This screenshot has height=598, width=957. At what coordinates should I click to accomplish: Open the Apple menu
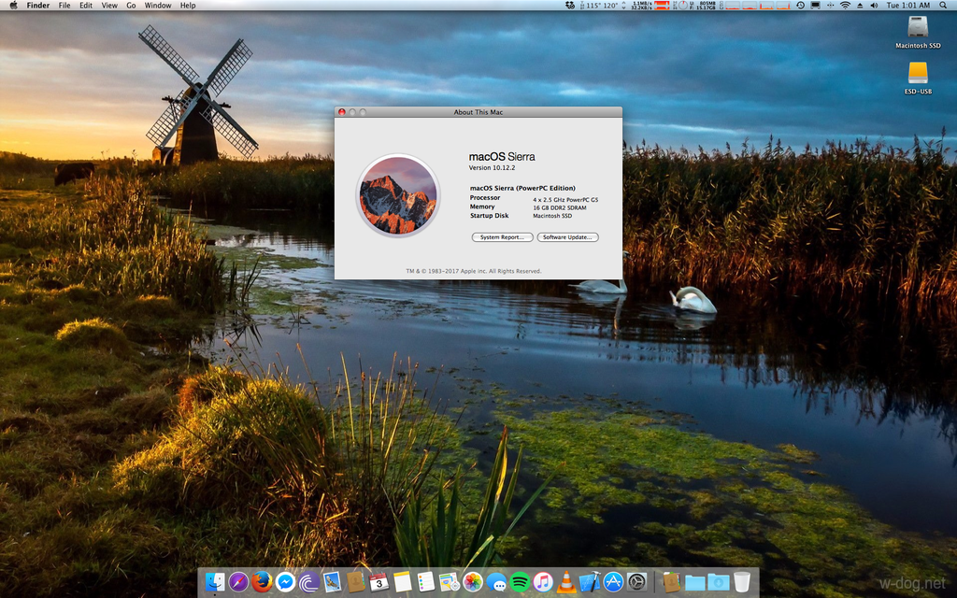13,6
